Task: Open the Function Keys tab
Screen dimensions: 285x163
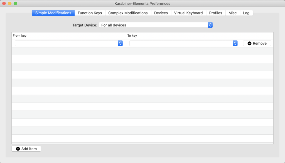Action: click(90, 13)
